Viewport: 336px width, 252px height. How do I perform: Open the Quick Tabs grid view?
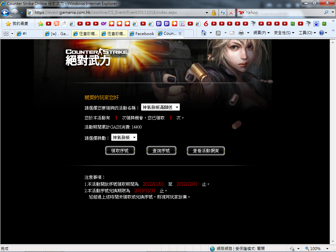click(6, 34)
